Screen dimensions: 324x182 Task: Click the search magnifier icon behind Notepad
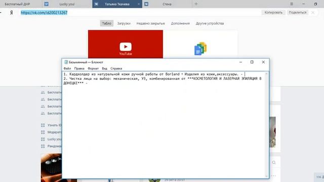pos(274,163)
